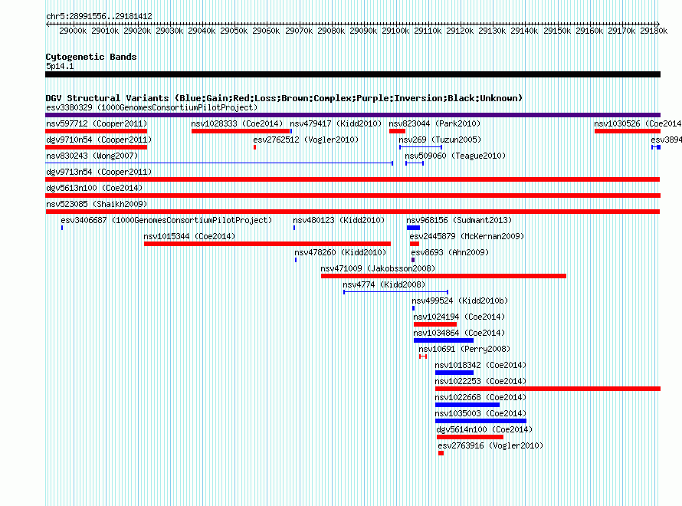The width and height of the screenshot is (682, 506).
Task: Select the red nsv1015344 loss bar
Action: coord(267,244)
